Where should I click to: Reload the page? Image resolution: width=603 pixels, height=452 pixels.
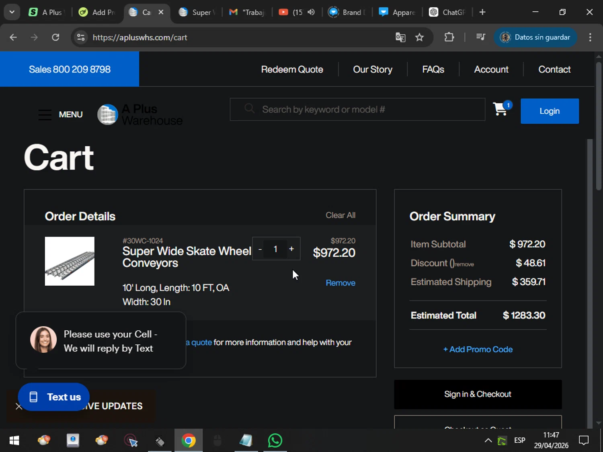click(x=55, y=37)
